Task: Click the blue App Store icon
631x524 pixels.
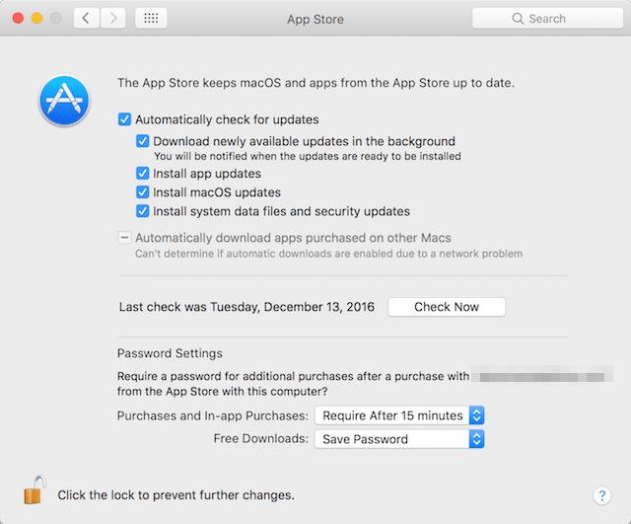Action: (x=64, y=102)
